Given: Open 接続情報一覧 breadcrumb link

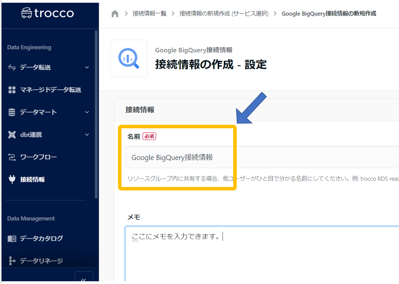Looking at the screenshot, I should point(149,14).
